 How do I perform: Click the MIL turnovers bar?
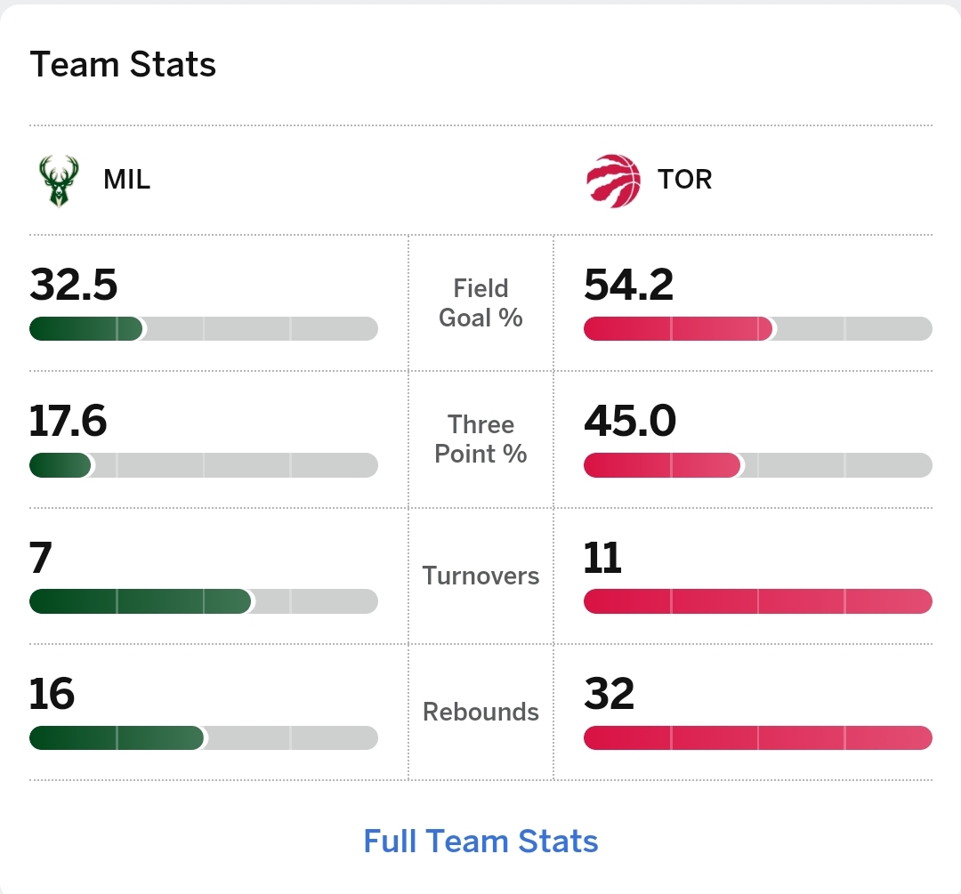tap(204, 601)
